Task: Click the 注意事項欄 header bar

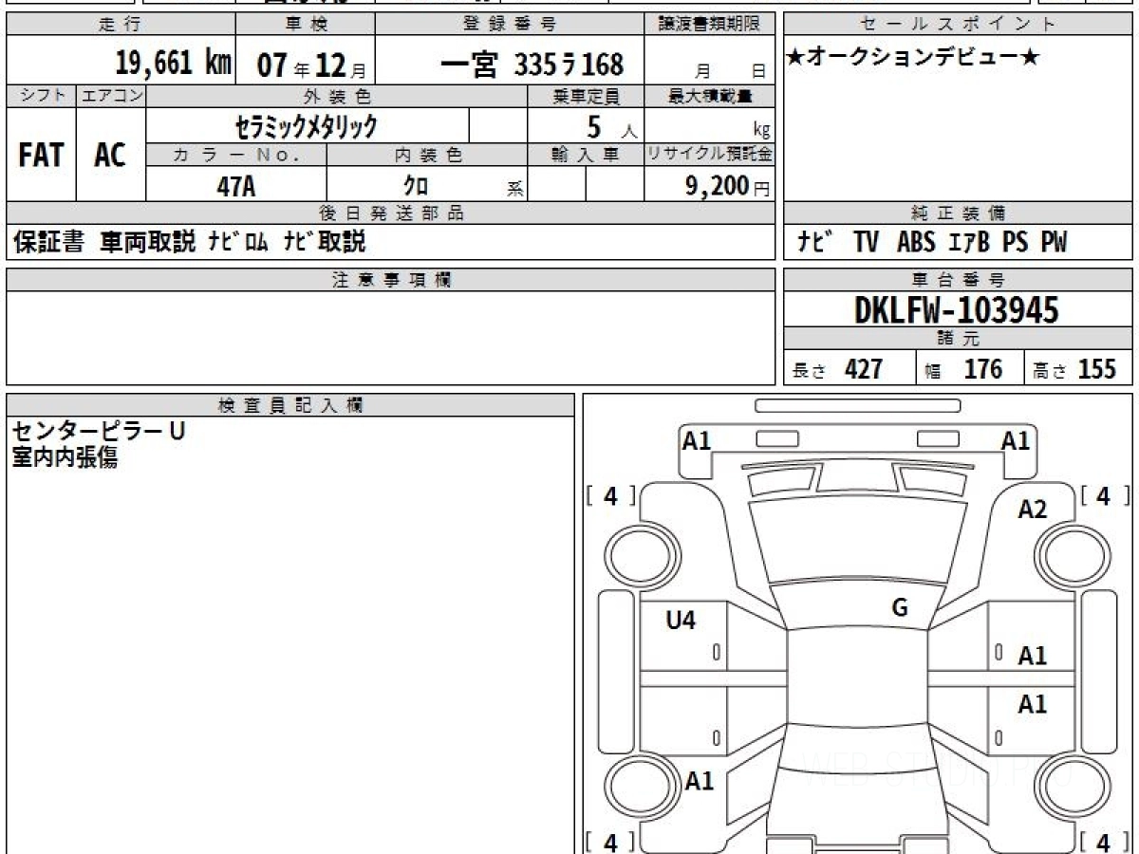Action: 391,280
